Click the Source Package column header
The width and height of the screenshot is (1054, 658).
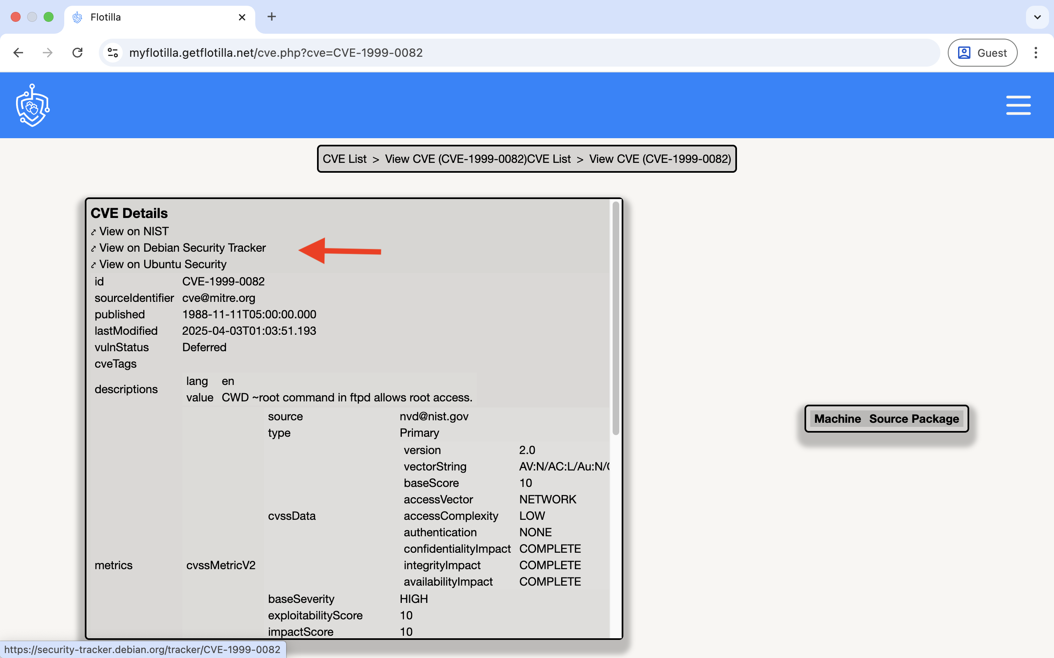click(914, 419)
